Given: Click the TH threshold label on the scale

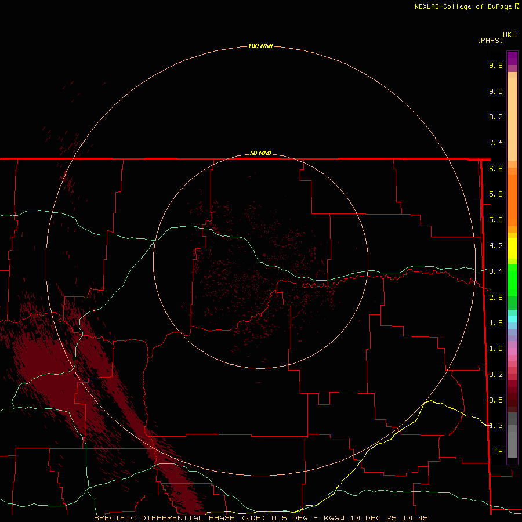Looking at the screenshot, I should point(498,451).
